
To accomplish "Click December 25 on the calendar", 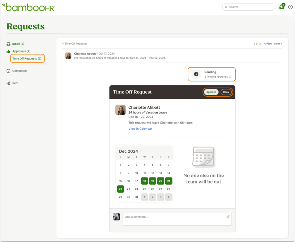I will 145,189.
